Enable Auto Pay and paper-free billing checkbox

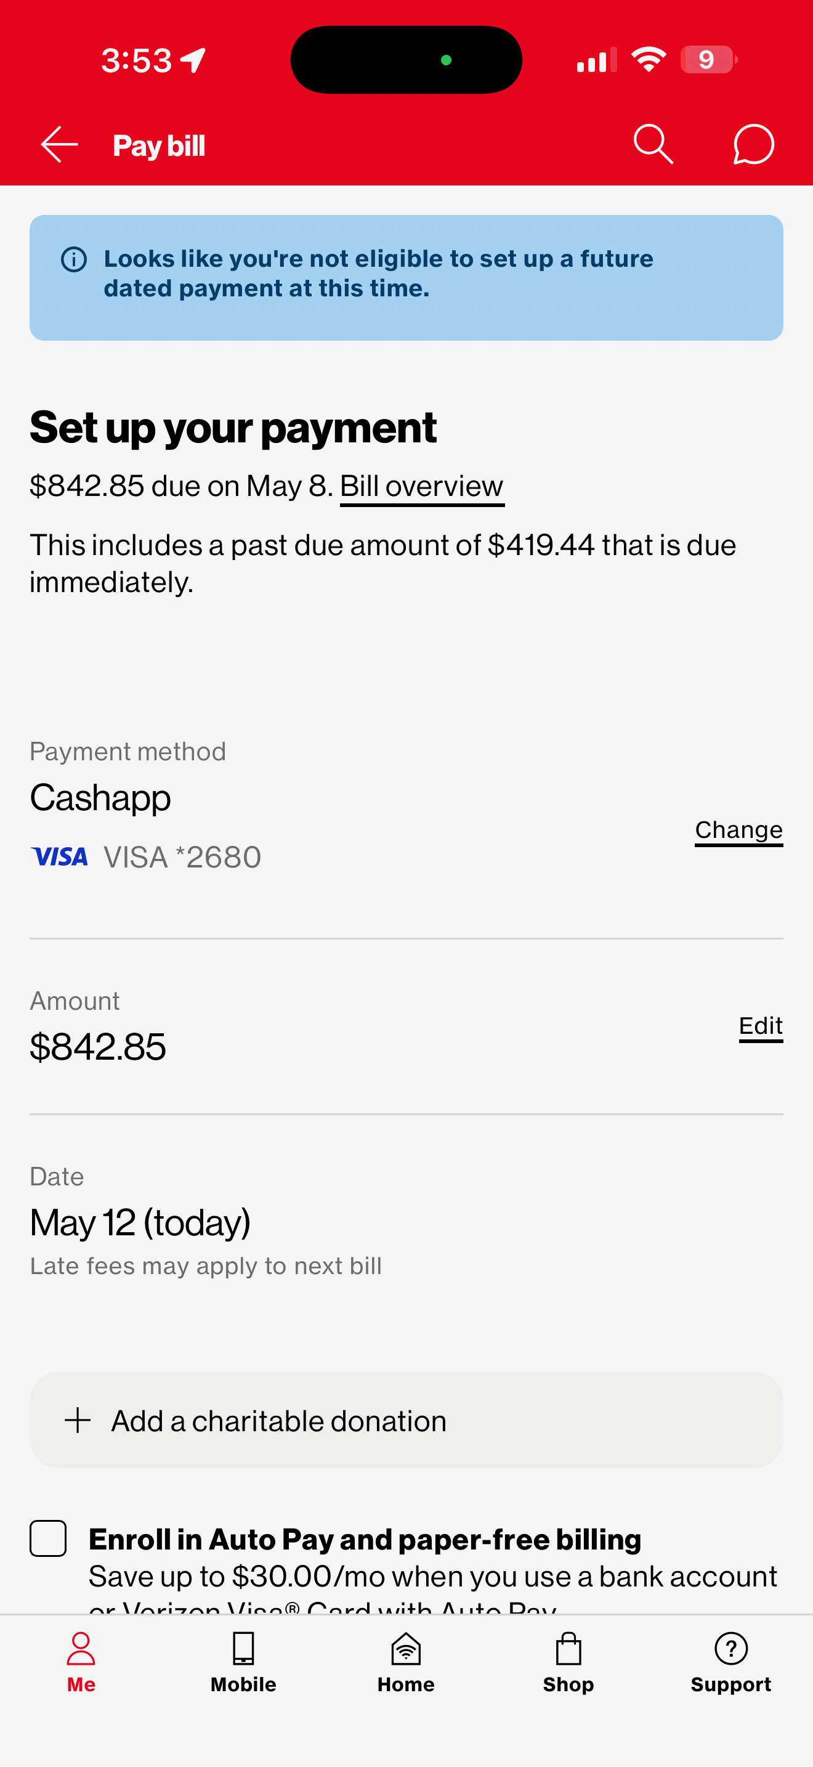coord(48,1538)
